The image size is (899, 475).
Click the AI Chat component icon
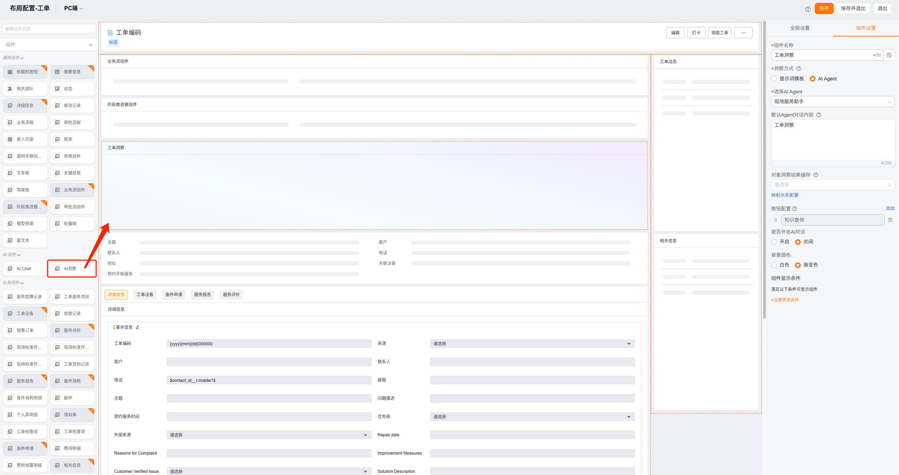coord(10,269)
